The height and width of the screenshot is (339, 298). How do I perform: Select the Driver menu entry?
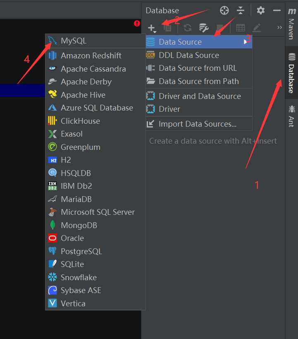point(199,109)
